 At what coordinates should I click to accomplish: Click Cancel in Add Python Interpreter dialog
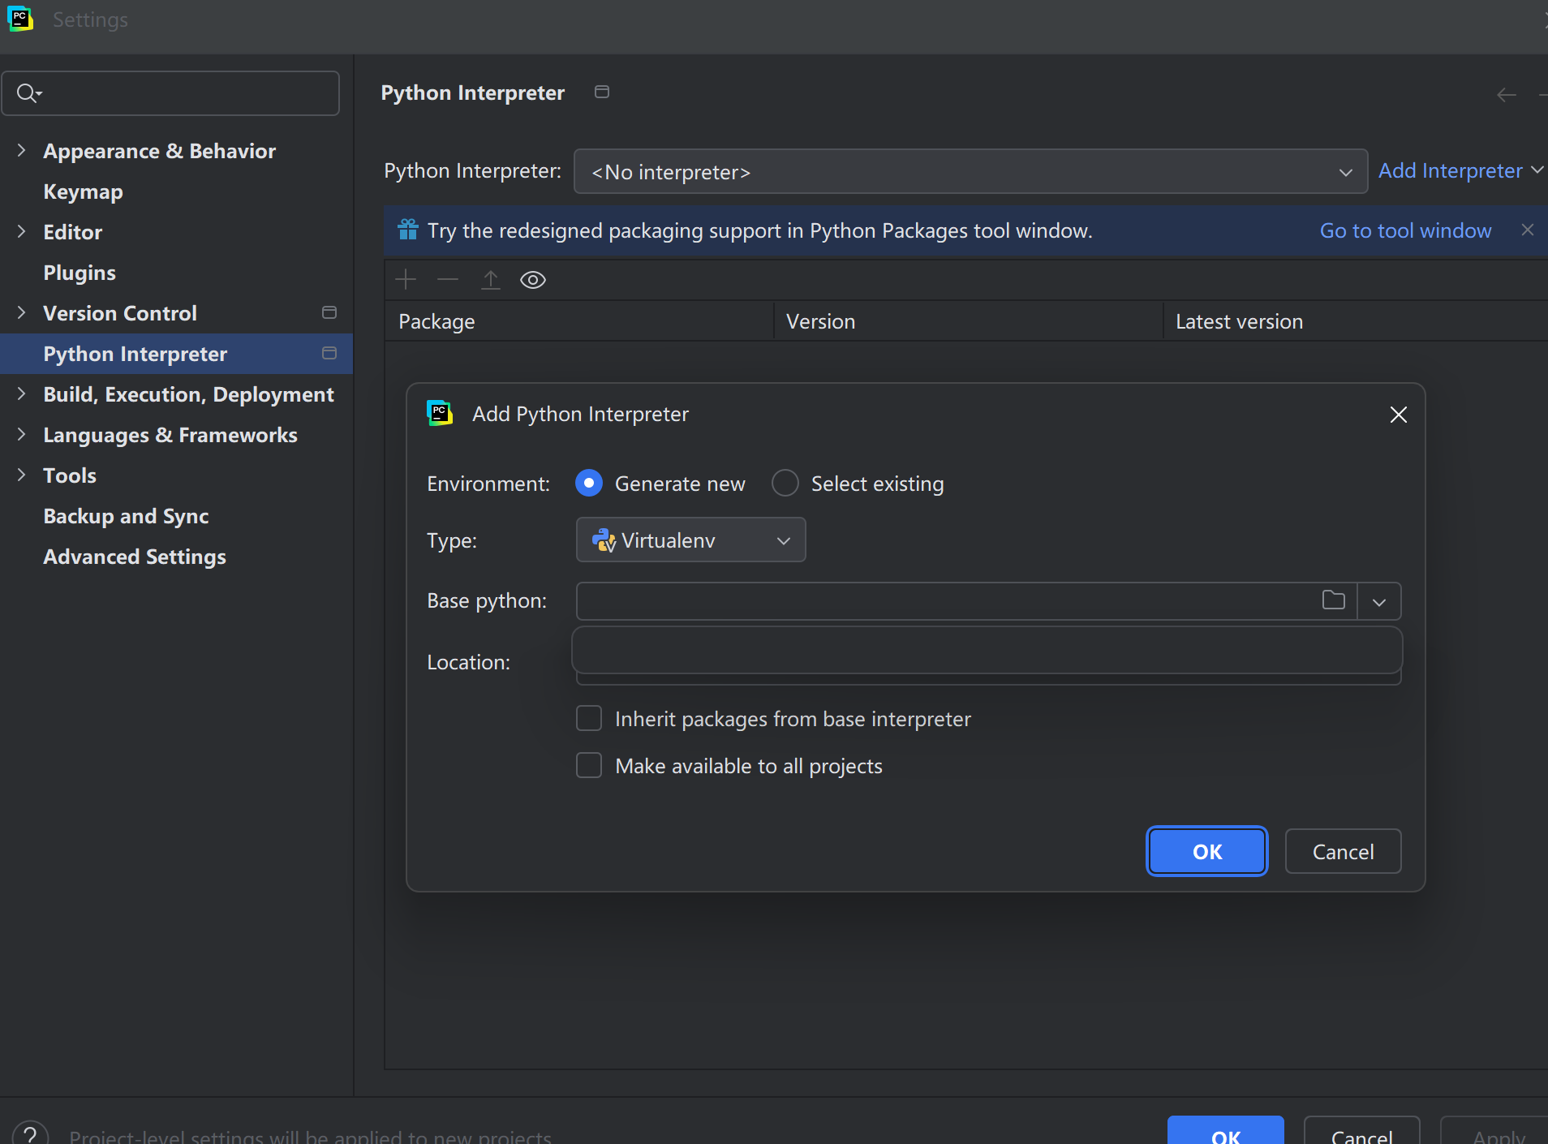click(x=1343, y=851)
